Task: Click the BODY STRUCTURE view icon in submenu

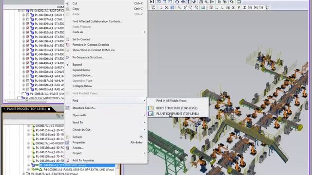Action: pos(151,108)
